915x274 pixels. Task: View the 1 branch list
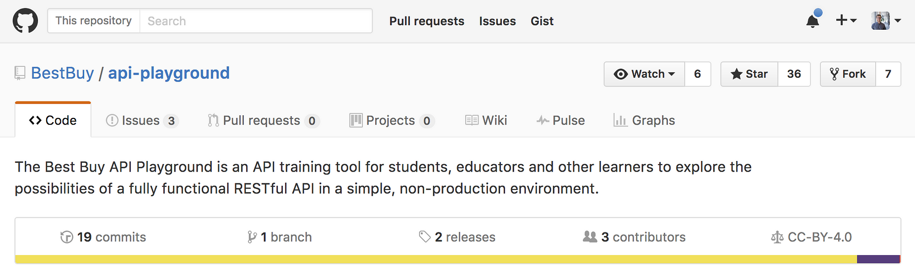(x=280, y=237)
